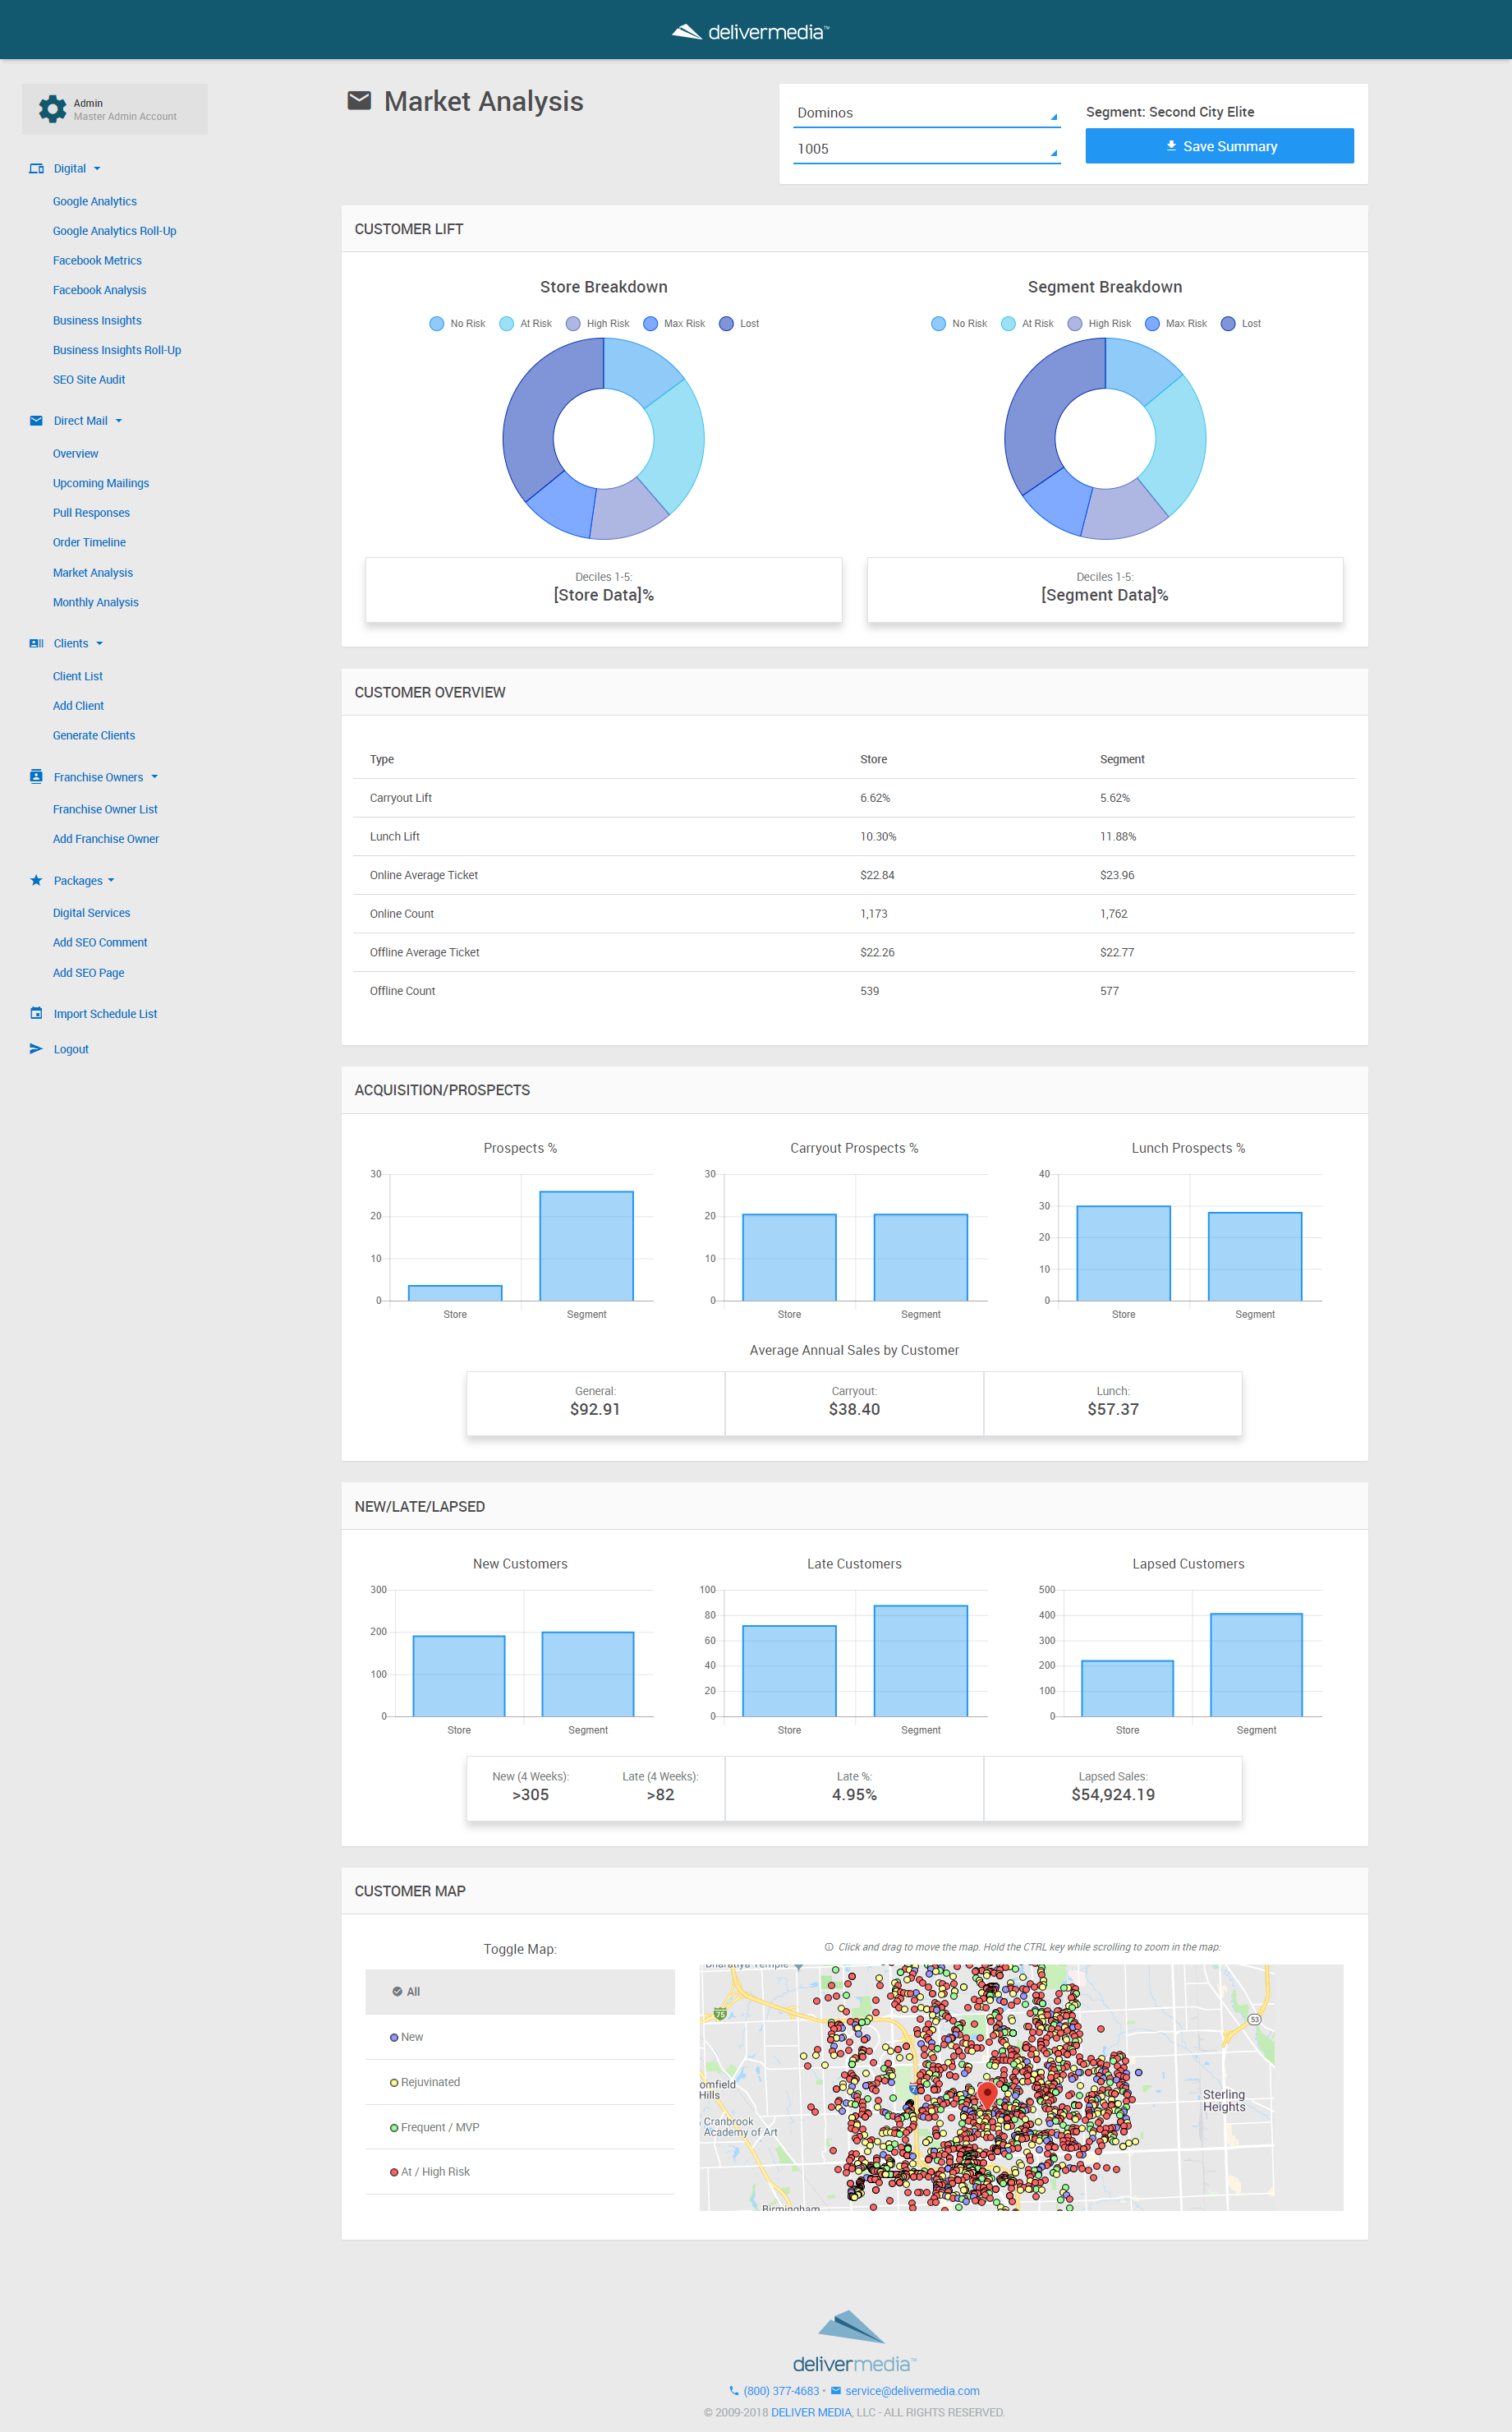This screenshot has height=2432, width=1512.
Task: Click the red store pin on map
Action: pyautogui.click(x=987, y=2092)
